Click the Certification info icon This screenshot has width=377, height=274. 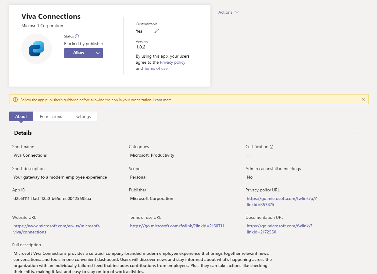tap(271, 147)
